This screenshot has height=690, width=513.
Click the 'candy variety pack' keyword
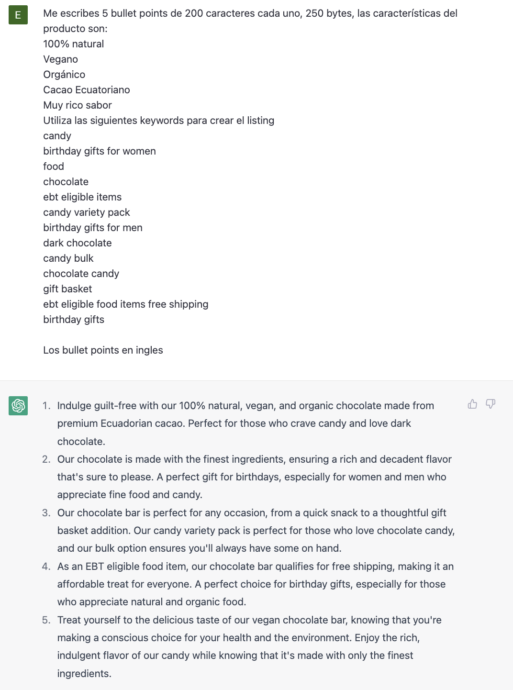click(86, 212)
